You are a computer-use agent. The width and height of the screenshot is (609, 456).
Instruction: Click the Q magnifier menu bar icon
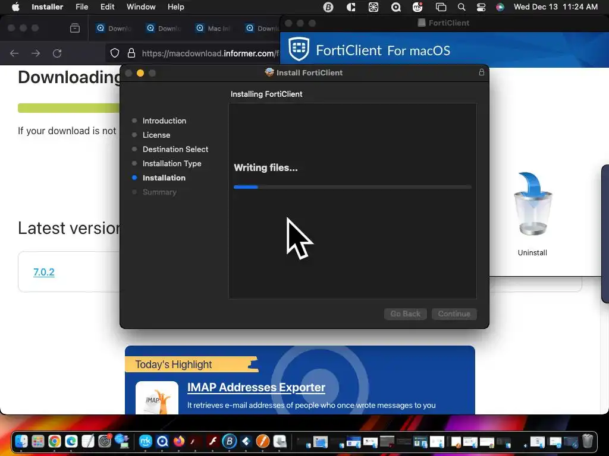pyautogui.click(x=395, y=7)
